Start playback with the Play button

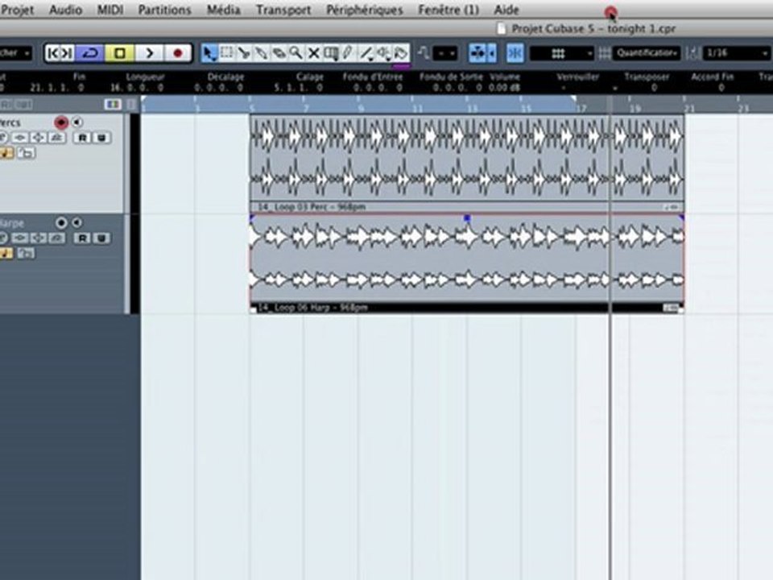[x=149, y=53]
